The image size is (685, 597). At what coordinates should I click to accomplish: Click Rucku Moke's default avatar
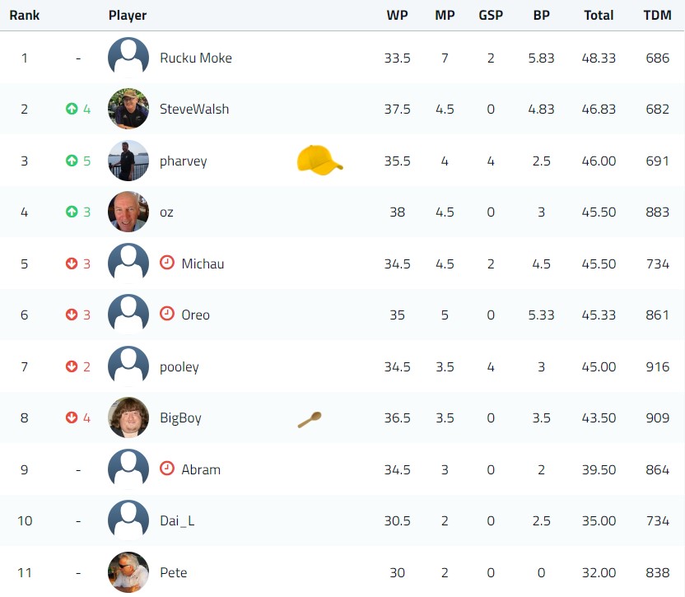point(128,58)
